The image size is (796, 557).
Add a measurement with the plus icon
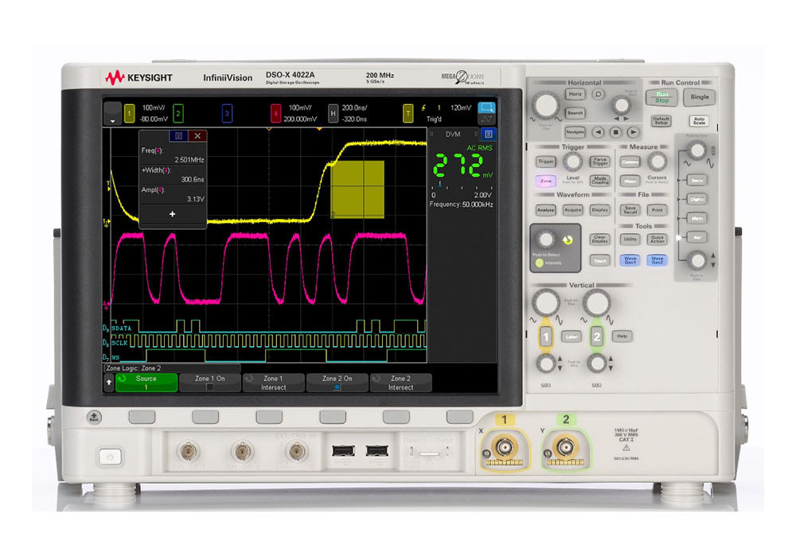coord(172,214)
